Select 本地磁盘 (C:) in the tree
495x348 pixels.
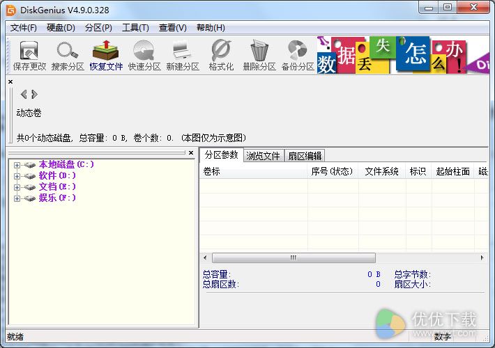point(66,164)
